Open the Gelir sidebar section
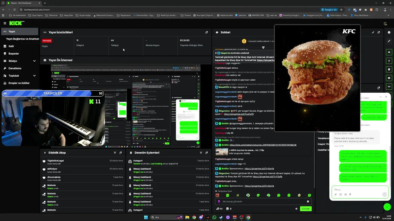Image resolution: width=394 pixels, height=221 pixels. pyautogui.click(x=11, y=46)
